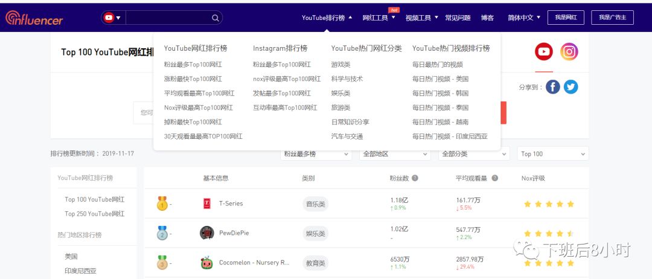The width and height of the screenshot is (652, 279).
Task: Select the 娱乐类 category in menu
Action: click(x=341, y=93)
